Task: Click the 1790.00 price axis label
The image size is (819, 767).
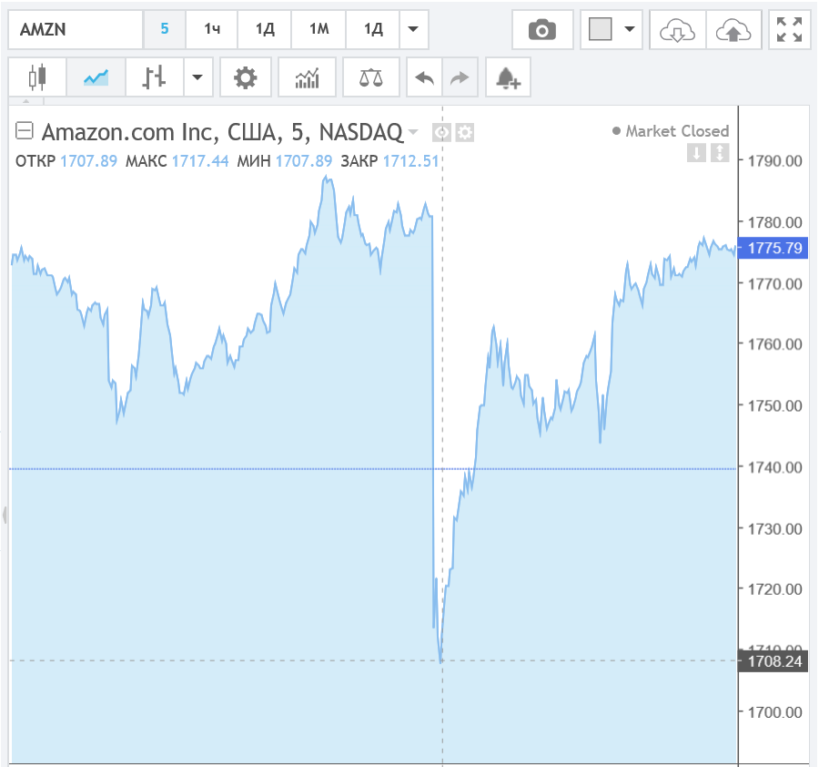Action: click(774, 161)
